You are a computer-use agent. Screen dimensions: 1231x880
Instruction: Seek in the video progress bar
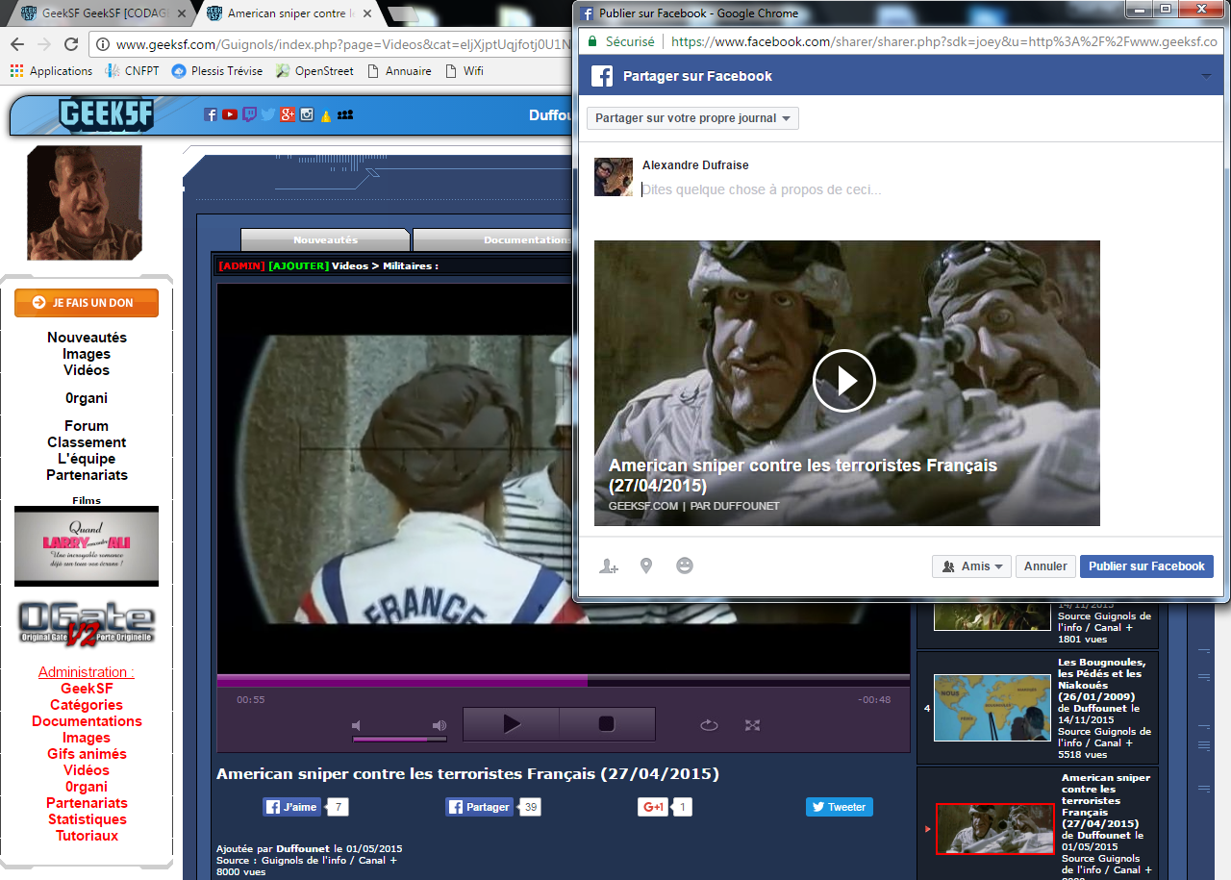564,680
